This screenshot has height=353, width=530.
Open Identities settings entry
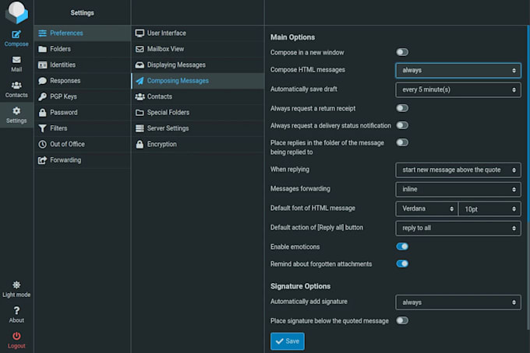[x=63, y=65]
